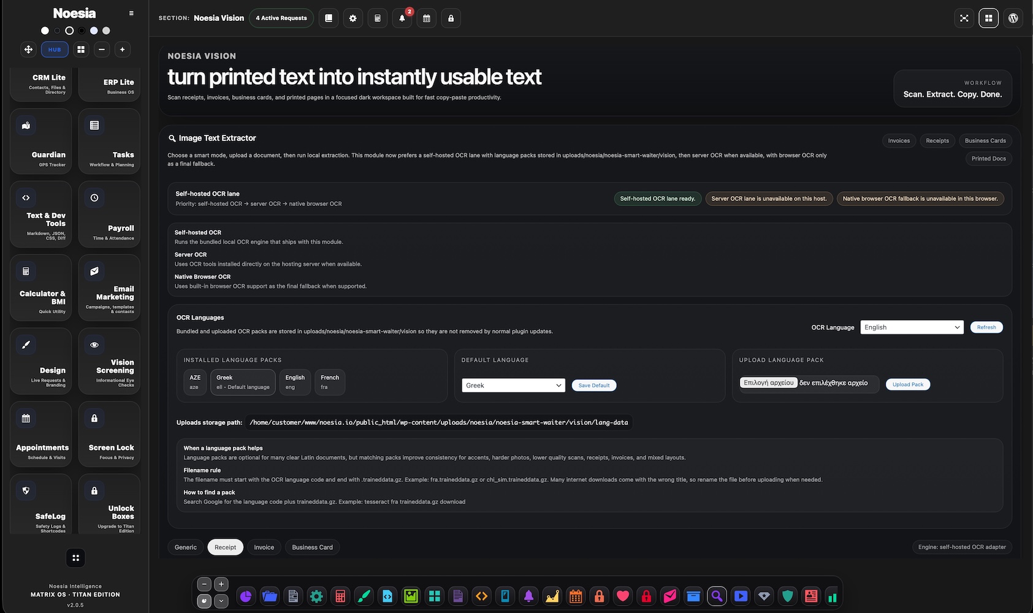Toggle fullscreen expand icon at top right
The height and width of the screenshot is (613, 1033).
pyautogui.click(x=964, y=18)
